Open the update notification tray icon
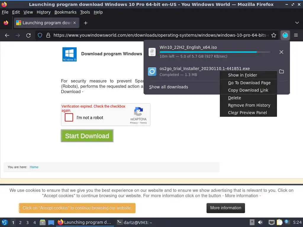Image resolution: width=303 pixels, height=227 pixels. coord(287,222)
